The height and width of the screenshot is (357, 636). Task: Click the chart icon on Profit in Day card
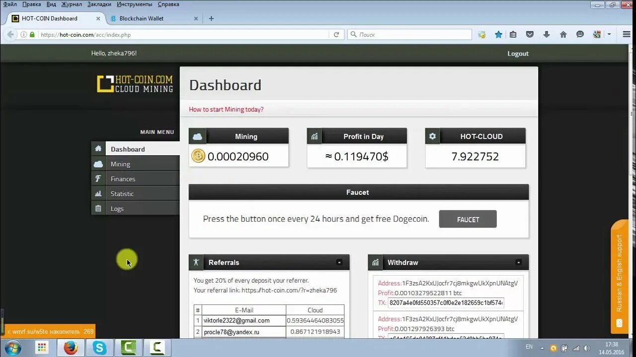pyautogui.click(x=315, y=136)
